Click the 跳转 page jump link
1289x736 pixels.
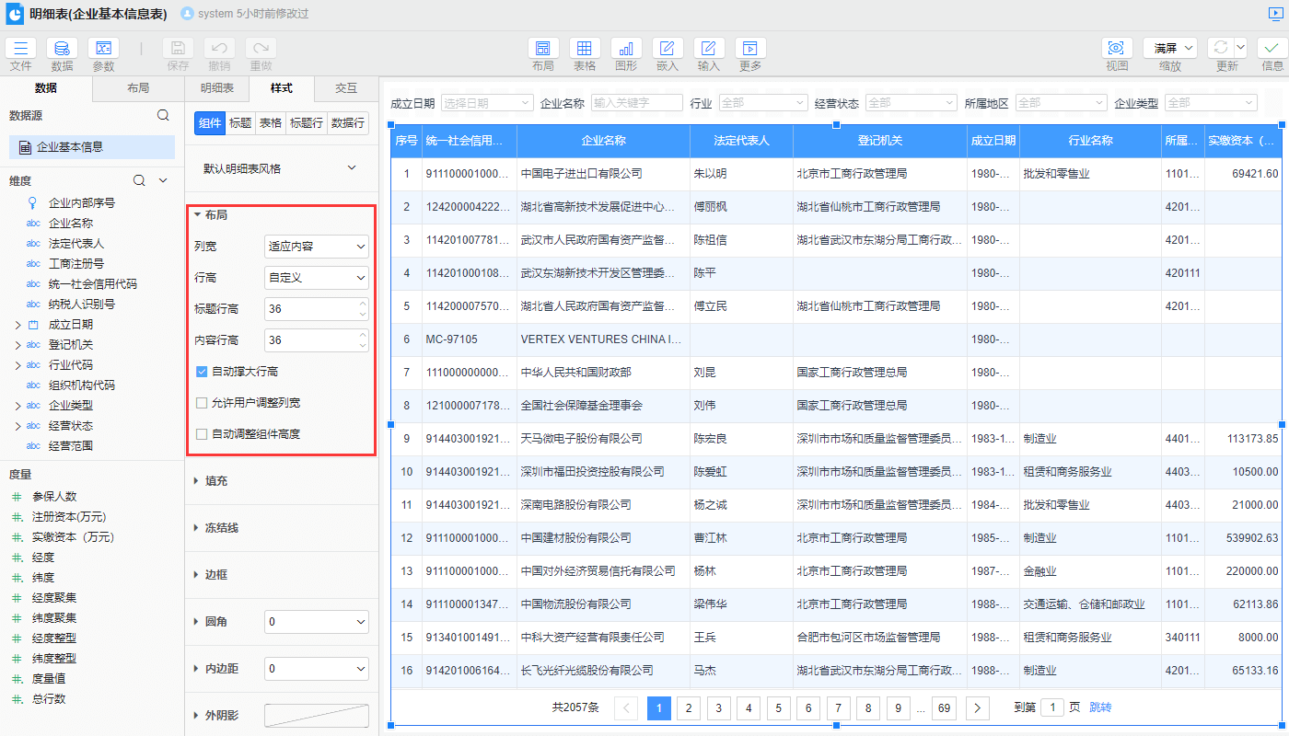click(x=1100, y=707)
